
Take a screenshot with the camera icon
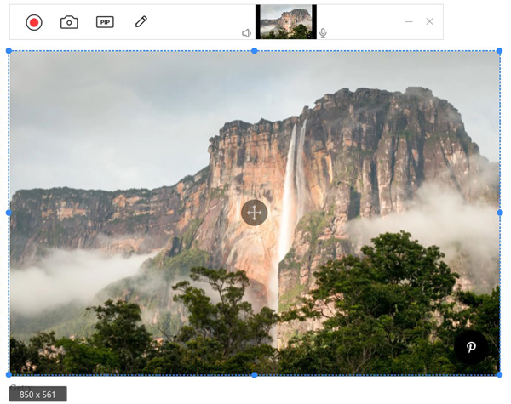[69, 22]
